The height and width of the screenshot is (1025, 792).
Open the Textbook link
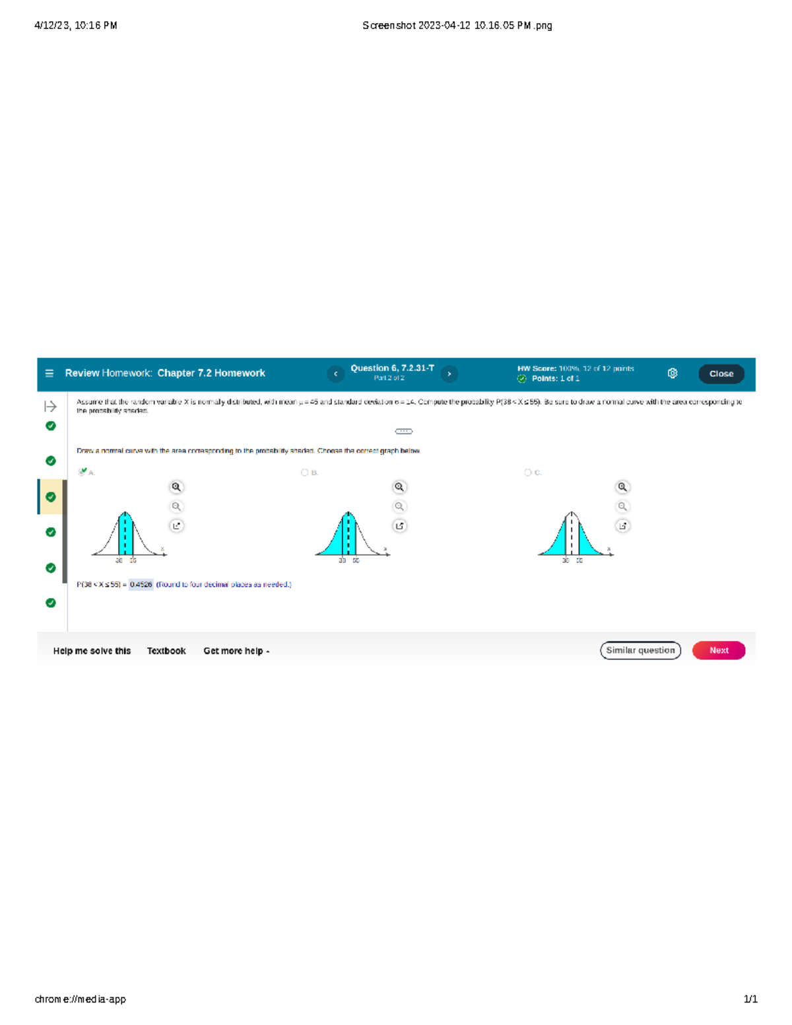(x=166, y=651)
